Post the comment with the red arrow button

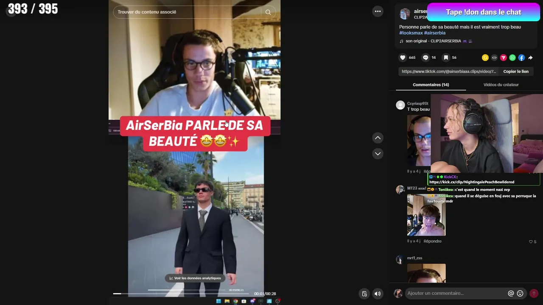click(x=534, y=293)
